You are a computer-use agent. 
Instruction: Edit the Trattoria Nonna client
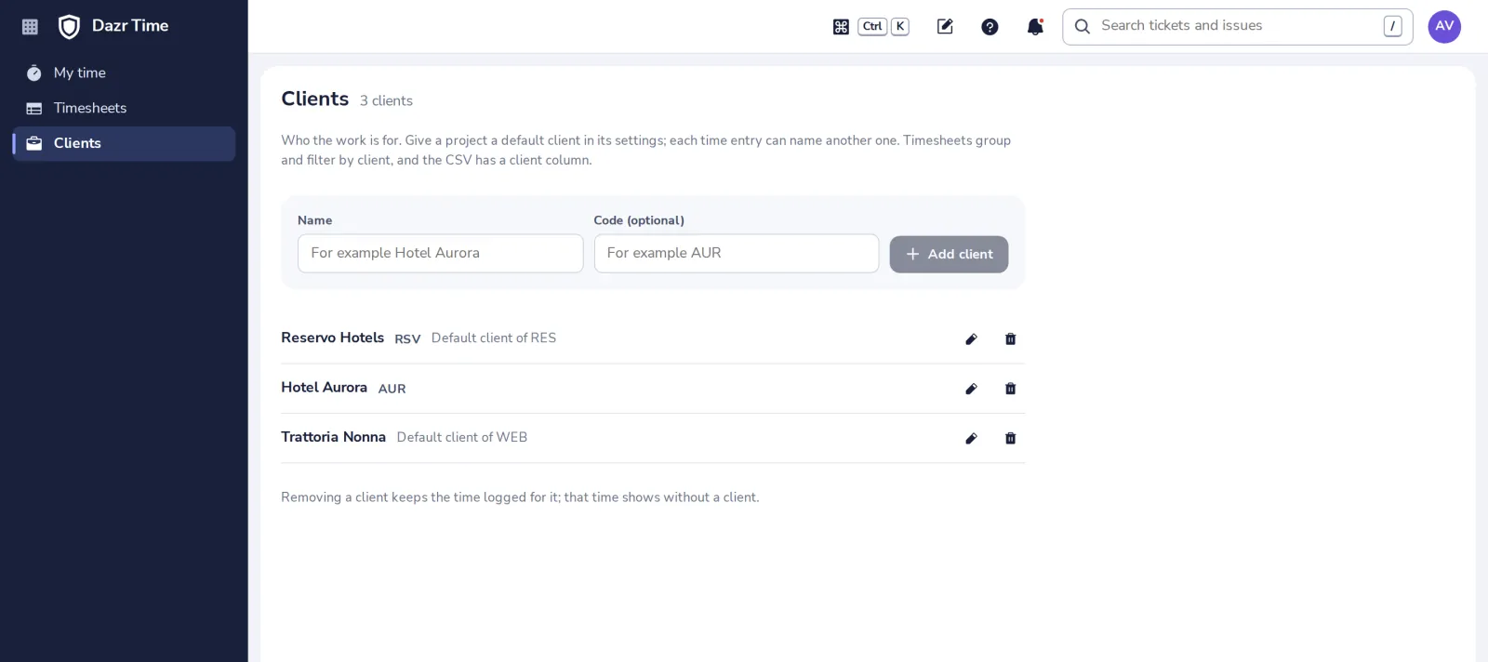click(971, 438)
